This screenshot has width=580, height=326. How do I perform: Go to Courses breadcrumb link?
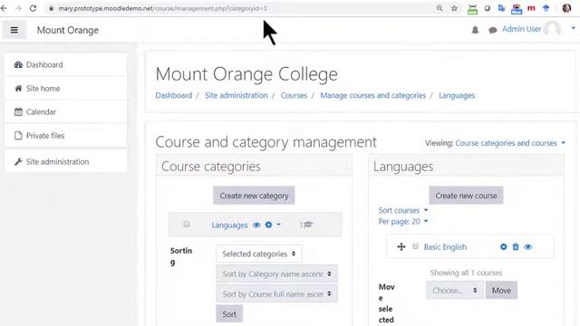click(294, 95)
